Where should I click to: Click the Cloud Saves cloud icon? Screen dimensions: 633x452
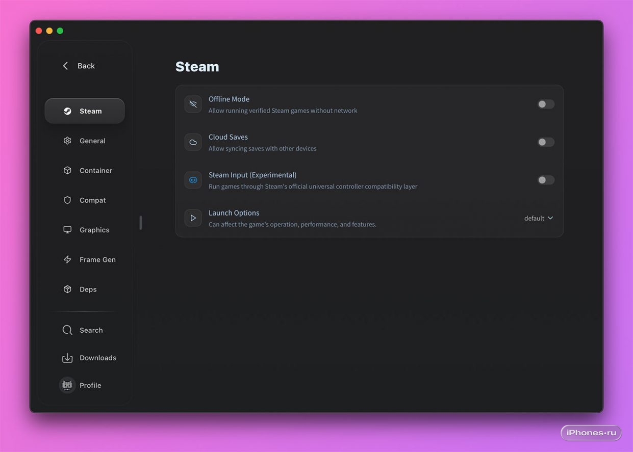tap(193, 142)
